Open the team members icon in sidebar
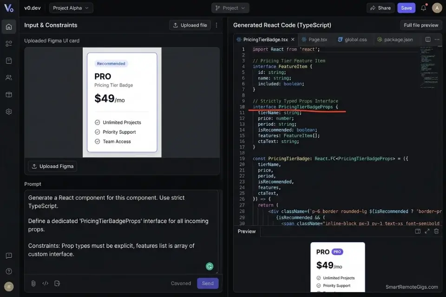Image resolution: width=446 pixels, height=297 pixels. tap(9, 77)
